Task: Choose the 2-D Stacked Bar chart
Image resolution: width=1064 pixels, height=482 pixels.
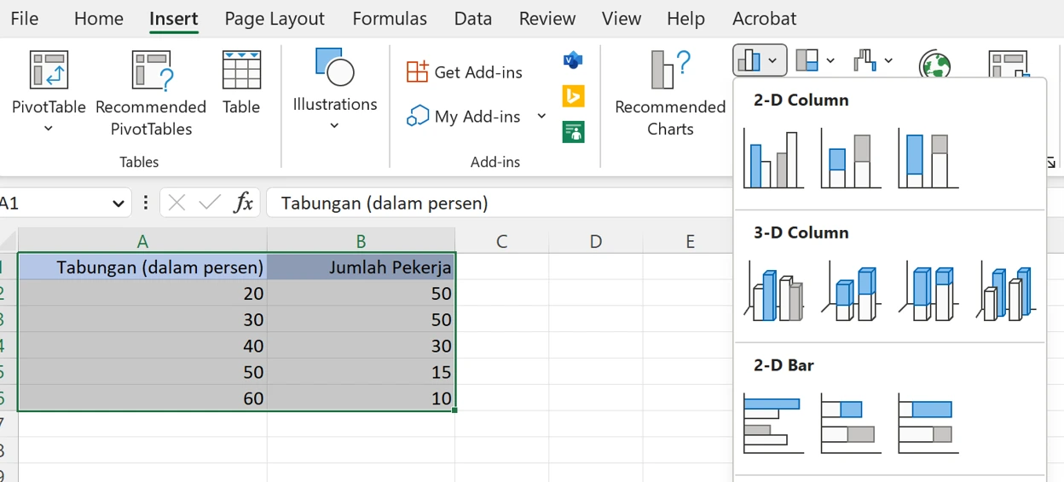Action: click(850, 423)
